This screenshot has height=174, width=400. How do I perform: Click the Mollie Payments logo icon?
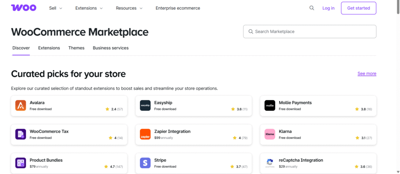270,106
